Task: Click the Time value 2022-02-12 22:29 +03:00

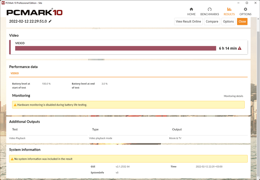Action: coord(209,166)
